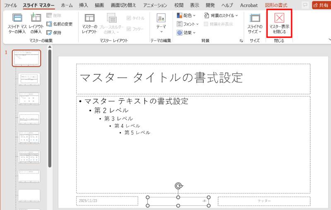Open the Background group dialog launcher
The image size is (331, 210).
(x=241, y=41)
